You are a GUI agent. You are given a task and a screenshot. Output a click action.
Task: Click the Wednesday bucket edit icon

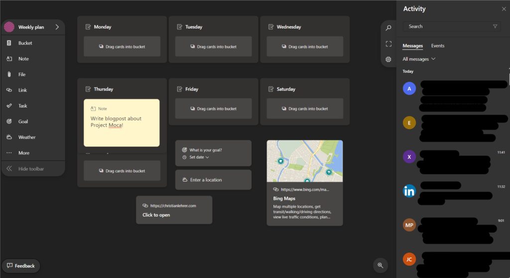tap(270, 27)
